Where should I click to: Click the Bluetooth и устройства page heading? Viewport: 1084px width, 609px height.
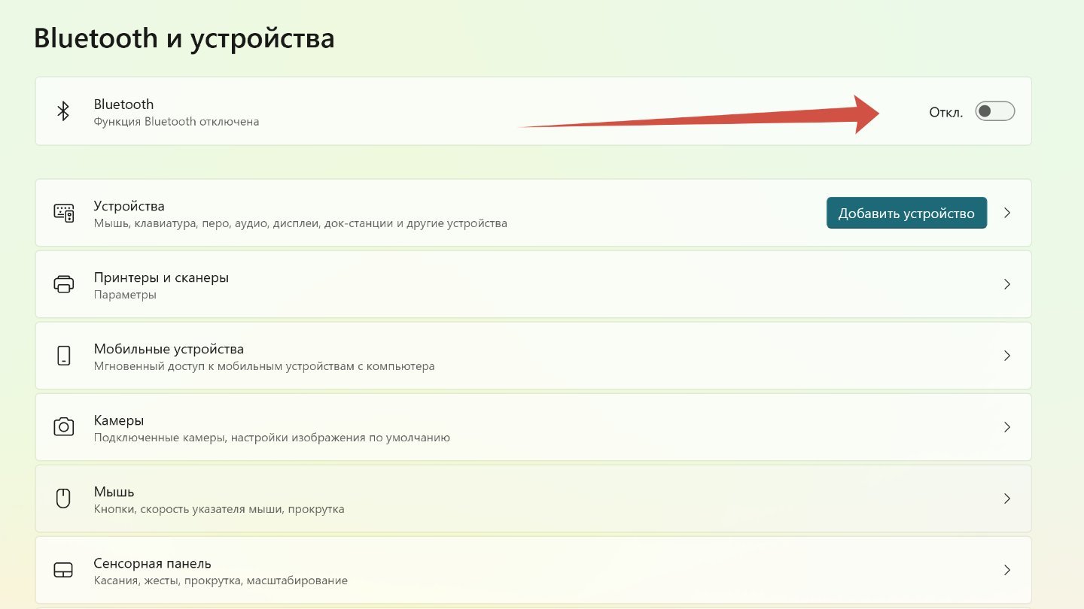[x=184, y=38]
